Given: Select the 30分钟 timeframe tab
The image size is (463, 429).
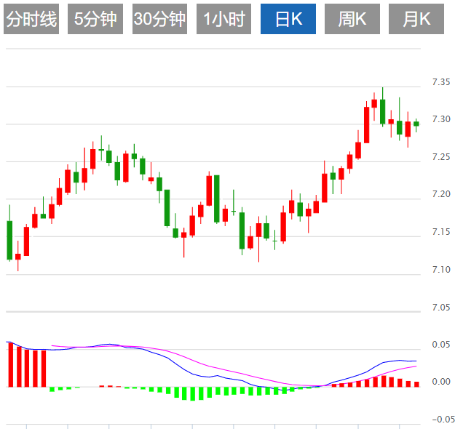Looking at the screenshot, I should (x=159, y=19).
